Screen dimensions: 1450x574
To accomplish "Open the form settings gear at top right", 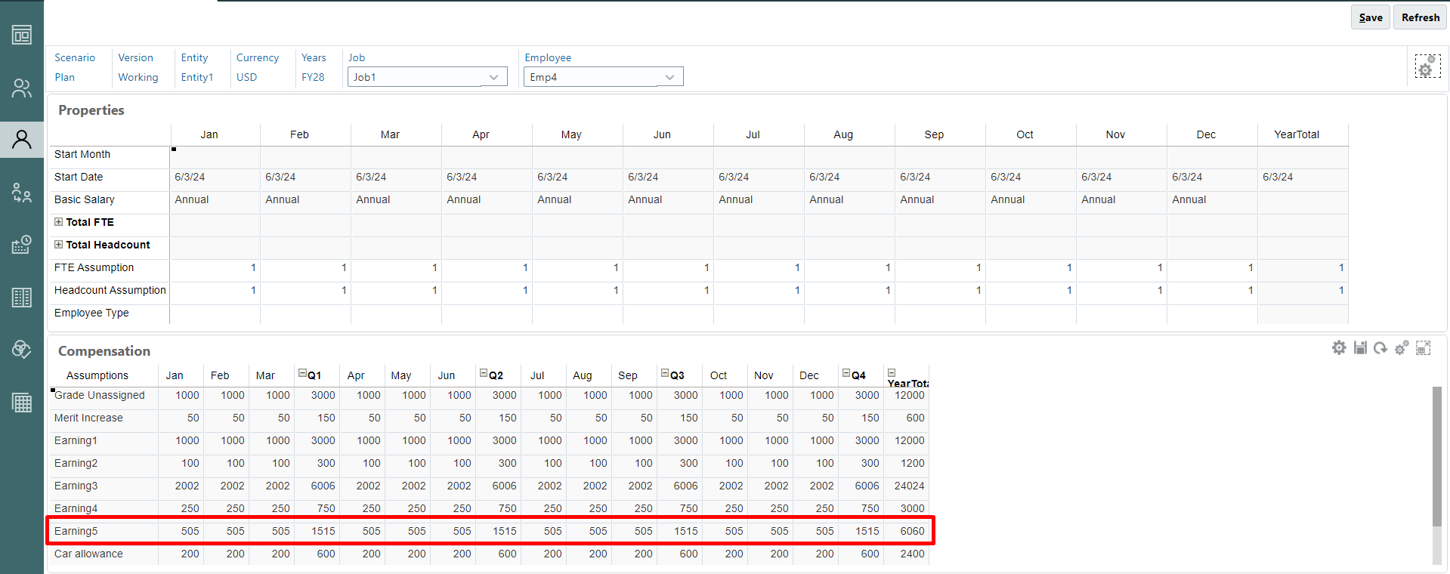I will (x=1427, y=66).
